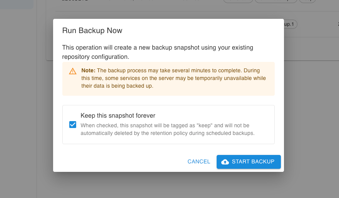Click the orange warning triangle icon
Screen dimensions: 339x198
(73, 71)
